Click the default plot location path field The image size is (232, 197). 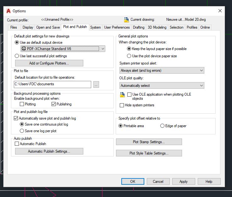point(52,84)
